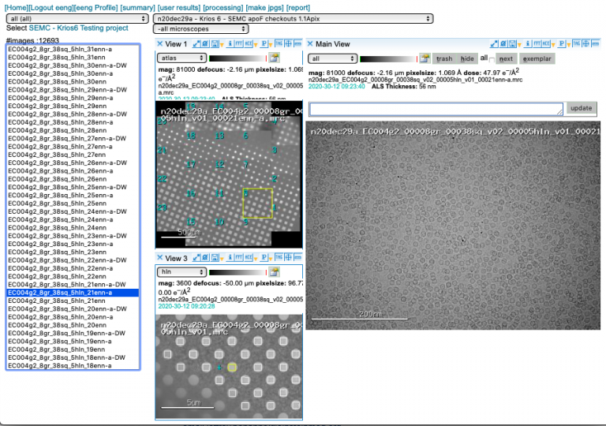
Task: Open the ACE options arrow in Main View
Action: tap(553, 45)
